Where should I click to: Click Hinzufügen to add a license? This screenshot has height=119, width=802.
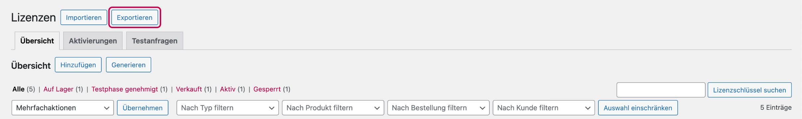(x=78, y=65)
